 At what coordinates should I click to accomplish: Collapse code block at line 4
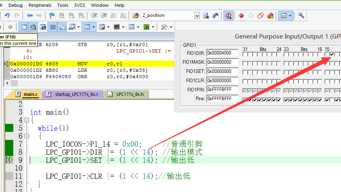click(27, 120)
